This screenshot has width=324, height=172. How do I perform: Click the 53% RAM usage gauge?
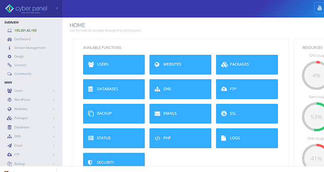pyautogui.click(x=313, y=117)
